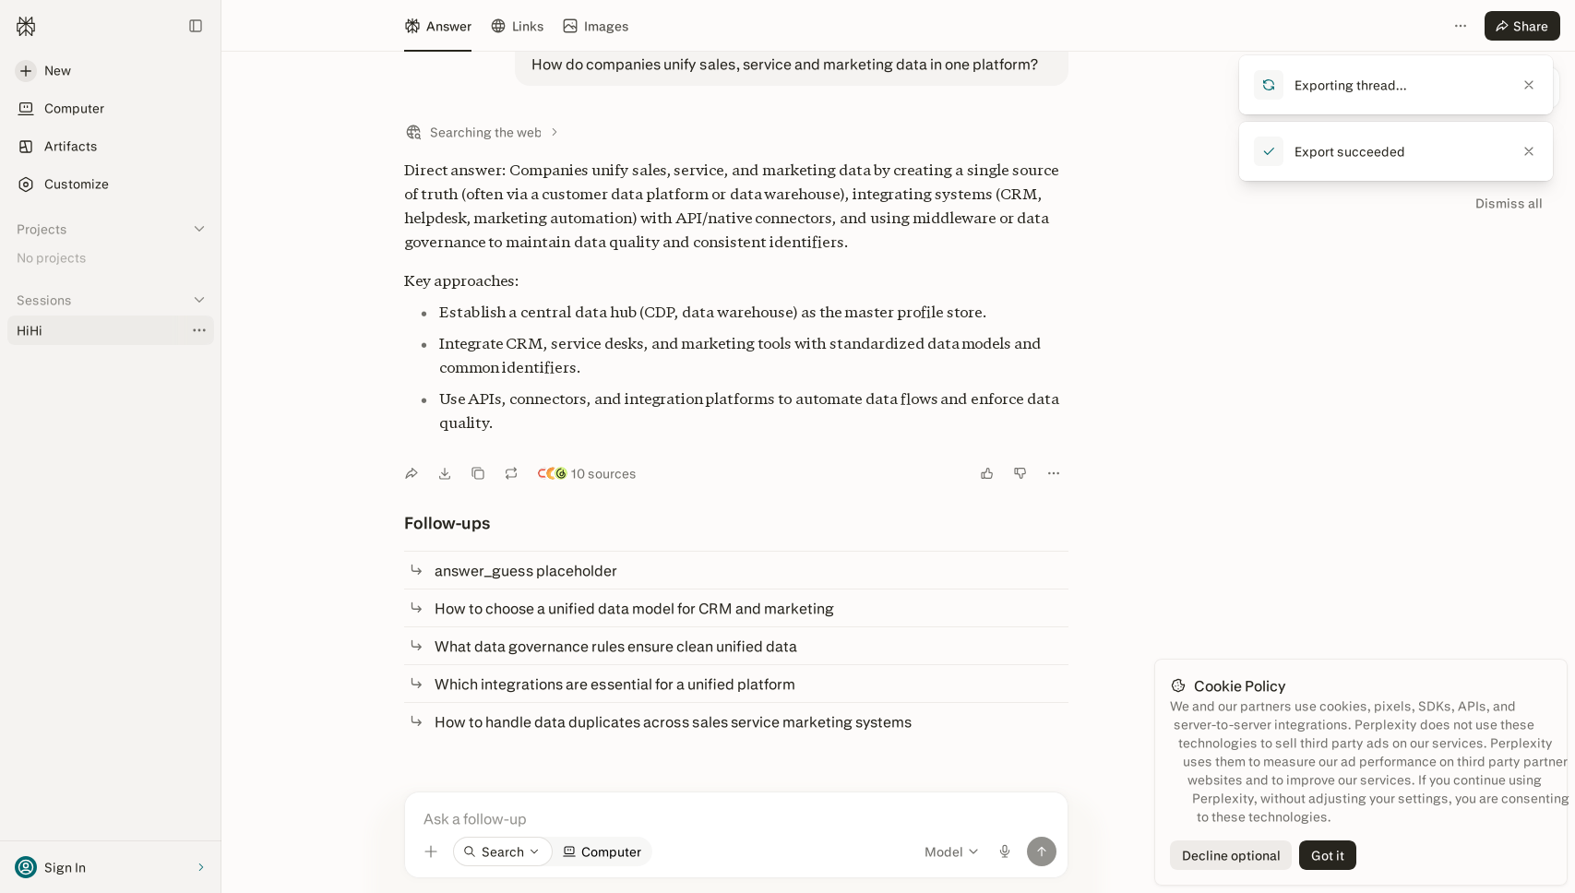Switch to the Images tab

(596, 26)
